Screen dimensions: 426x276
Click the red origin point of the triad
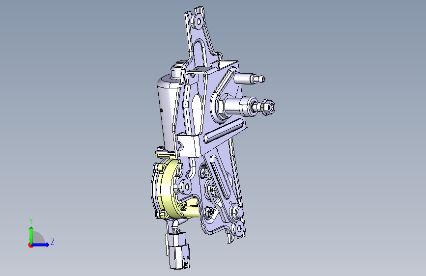[x=30, y=245]
